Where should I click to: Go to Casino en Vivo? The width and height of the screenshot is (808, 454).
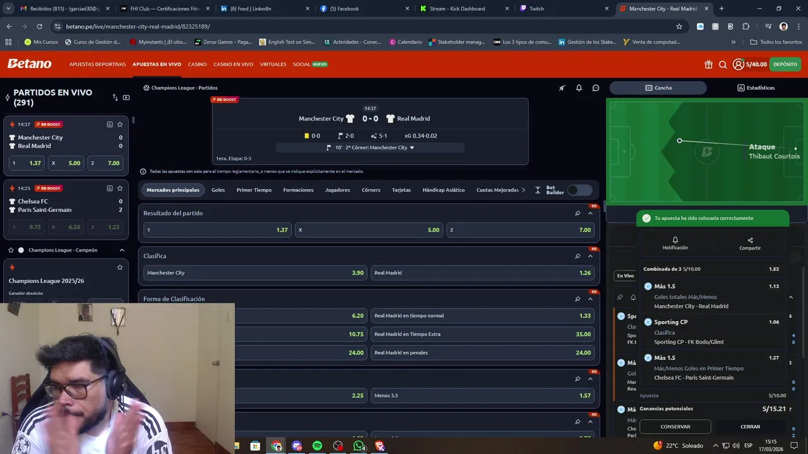coord(233,64)
